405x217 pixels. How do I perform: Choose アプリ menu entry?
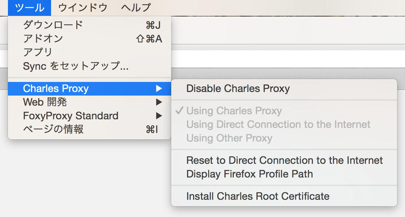(x=90, y=52)
